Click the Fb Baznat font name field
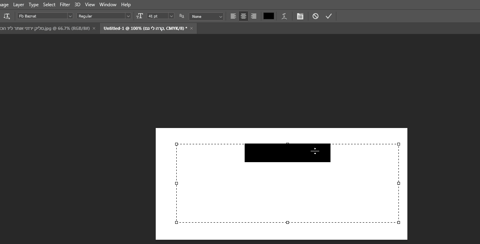480x244 pixels. click(x=42, y=16)
